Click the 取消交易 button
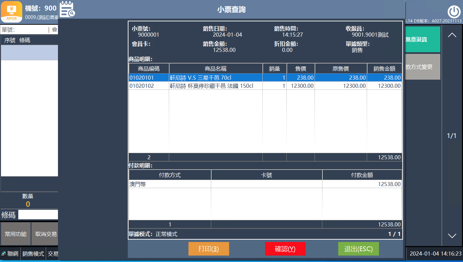 (45, 234)
